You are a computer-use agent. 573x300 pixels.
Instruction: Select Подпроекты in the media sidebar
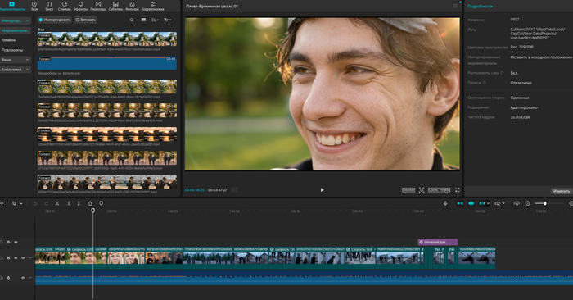click(12, 50)
